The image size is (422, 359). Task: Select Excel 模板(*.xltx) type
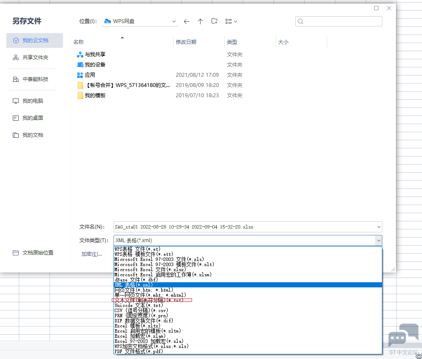pos(248,326)
